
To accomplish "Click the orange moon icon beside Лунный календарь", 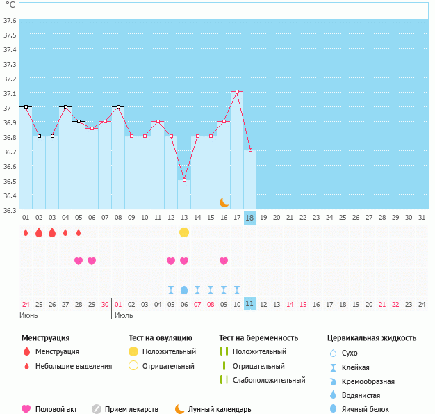I will [180, 409].
